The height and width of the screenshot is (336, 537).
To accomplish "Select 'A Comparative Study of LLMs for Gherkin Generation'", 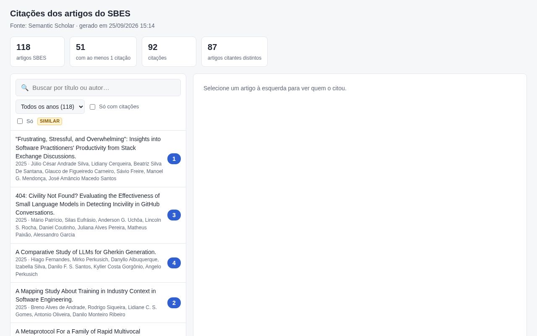I will tap(98, 263).
